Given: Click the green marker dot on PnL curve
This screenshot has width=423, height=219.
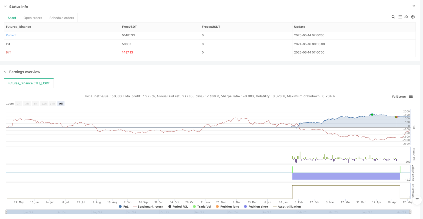Looking at the screenshot, I should (372, 115).
